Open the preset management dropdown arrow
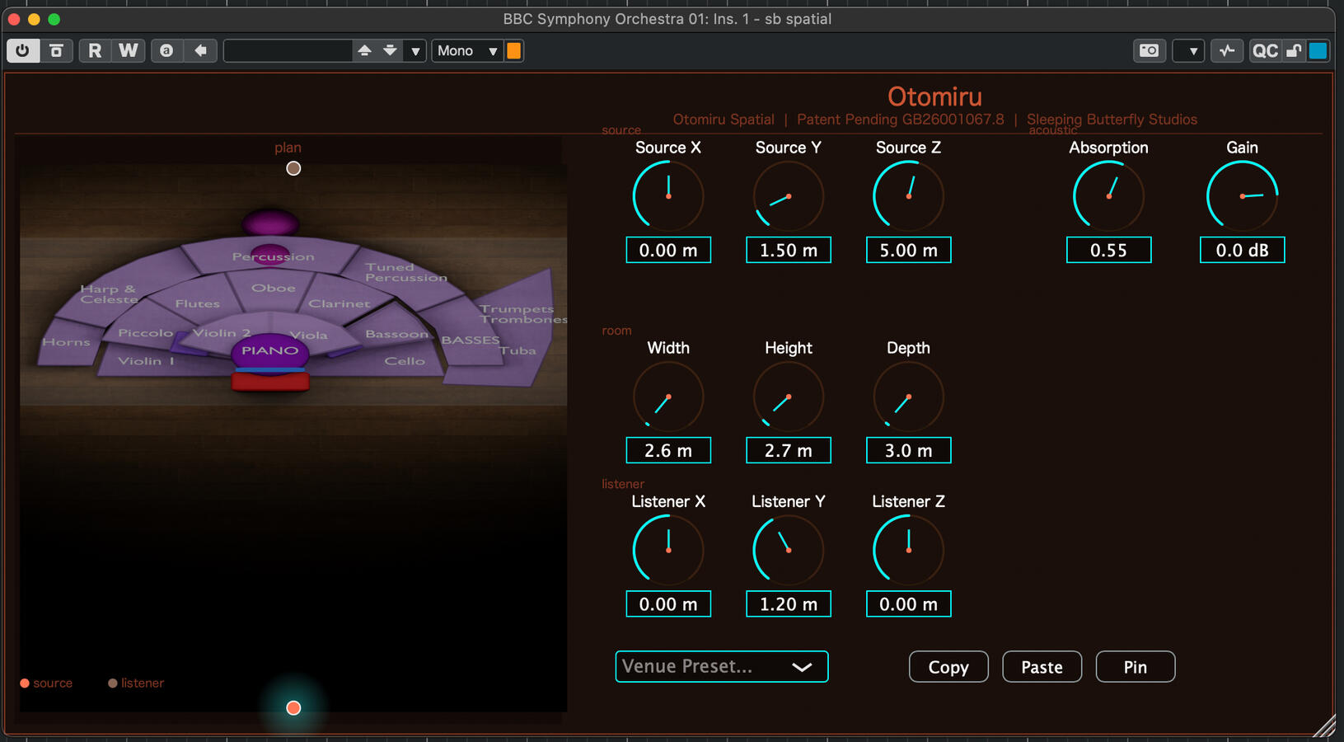The height and width of the screenshot is (742, 1344). coord(415,51)
